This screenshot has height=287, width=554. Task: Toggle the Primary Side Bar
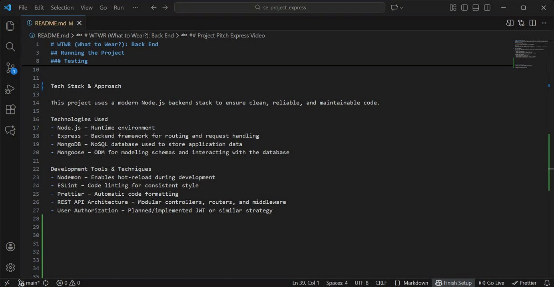tap(464, 8)
